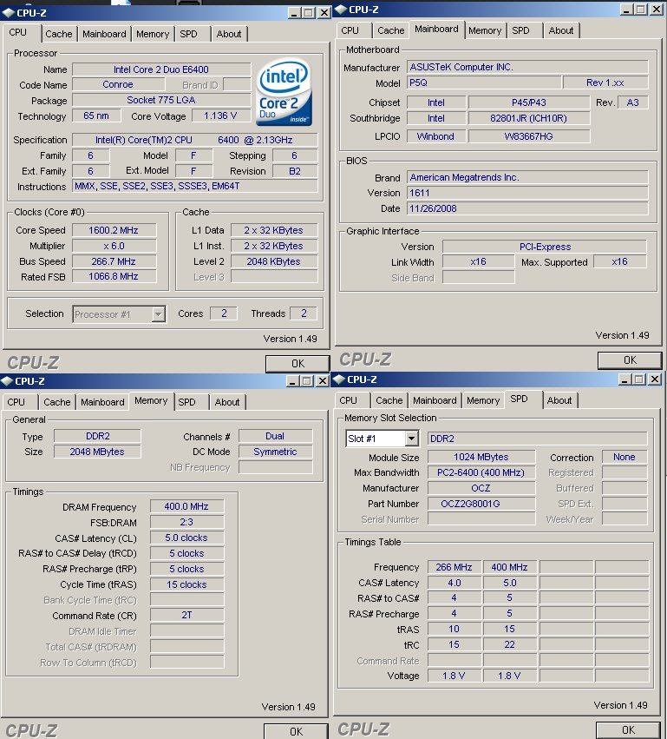Open Cache tab in SPD window
The image size is (667, 739).
coord(389,400)
